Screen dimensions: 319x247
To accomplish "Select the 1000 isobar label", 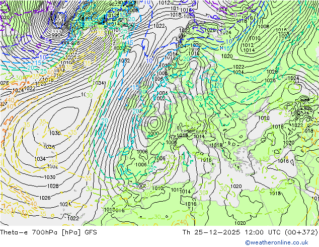I will [153, 134].
